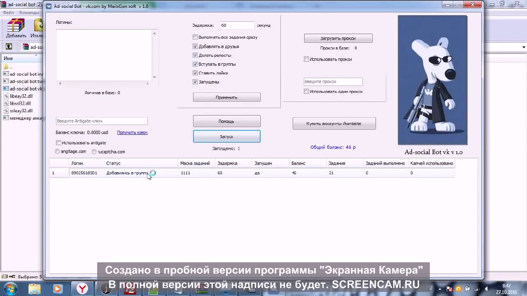Open the media player taskbar icon
527x296 pixels.
point(57,289)
